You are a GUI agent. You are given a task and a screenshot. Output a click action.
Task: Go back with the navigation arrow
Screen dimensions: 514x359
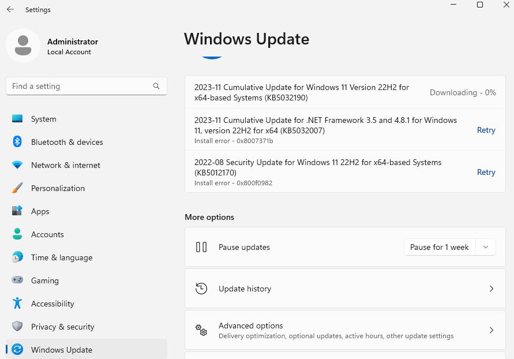(9, 9)
